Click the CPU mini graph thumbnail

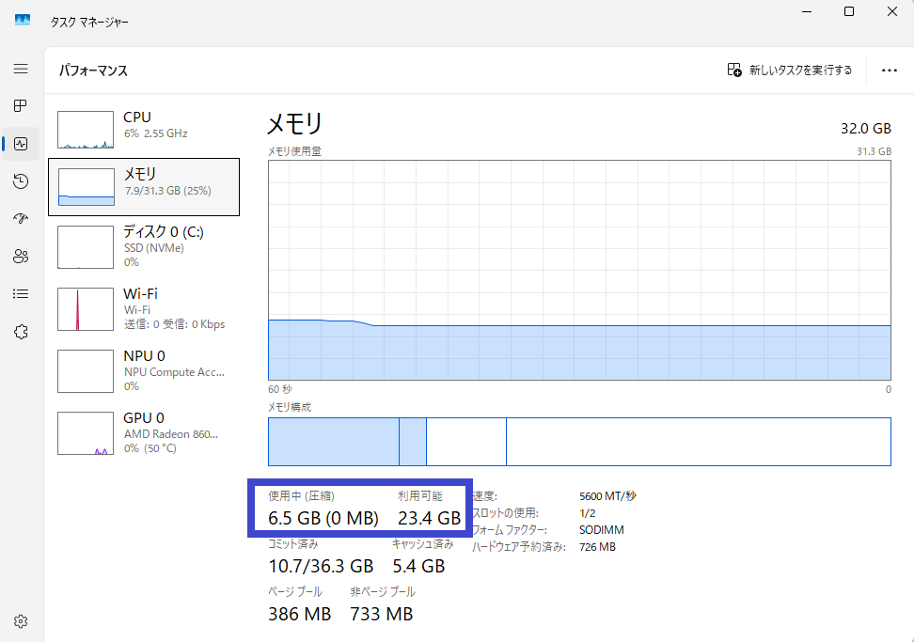pyautogui.click(x=86, y=130)
